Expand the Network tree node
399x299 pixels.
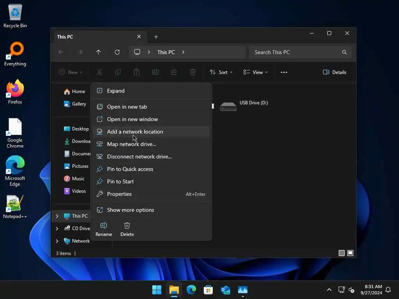pos(57,241)
